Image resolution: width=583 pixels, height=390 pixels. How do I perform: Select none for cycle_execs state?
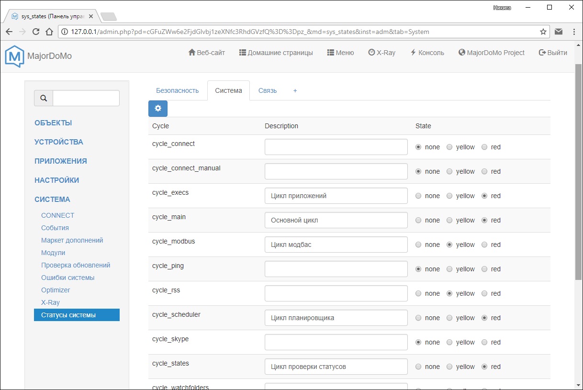click(419, 196)
